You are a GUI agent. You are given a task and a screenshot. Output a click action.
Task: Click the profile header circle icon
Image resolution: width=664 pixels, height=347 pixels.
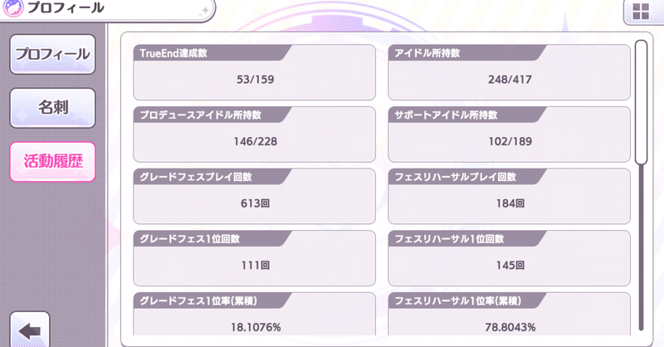pos(13,9)
